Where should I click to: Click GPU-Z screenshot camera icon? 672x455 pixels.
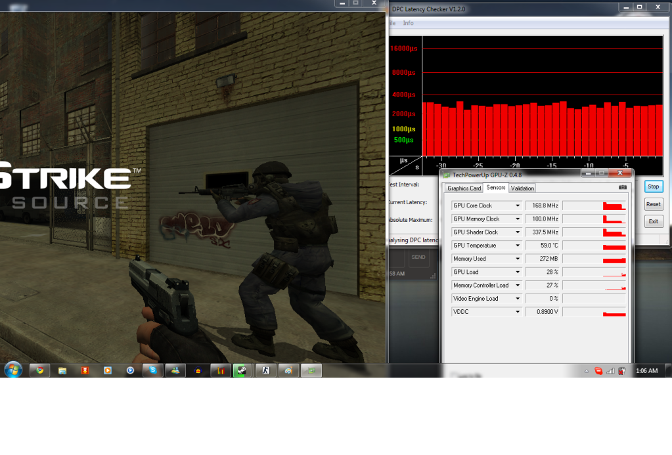click(x=623, y=187)
